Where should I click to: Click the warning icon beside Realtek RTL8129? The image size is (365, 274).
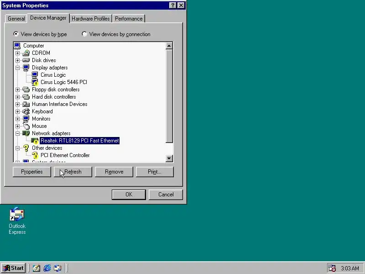pos(35,141)
